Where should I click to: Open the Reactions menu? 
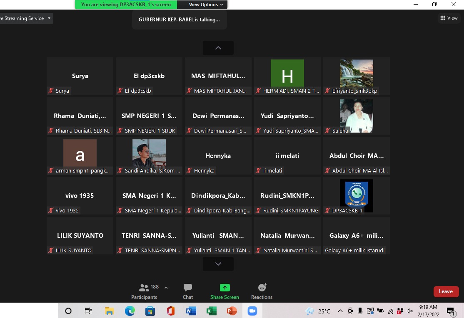coord(262,291)
